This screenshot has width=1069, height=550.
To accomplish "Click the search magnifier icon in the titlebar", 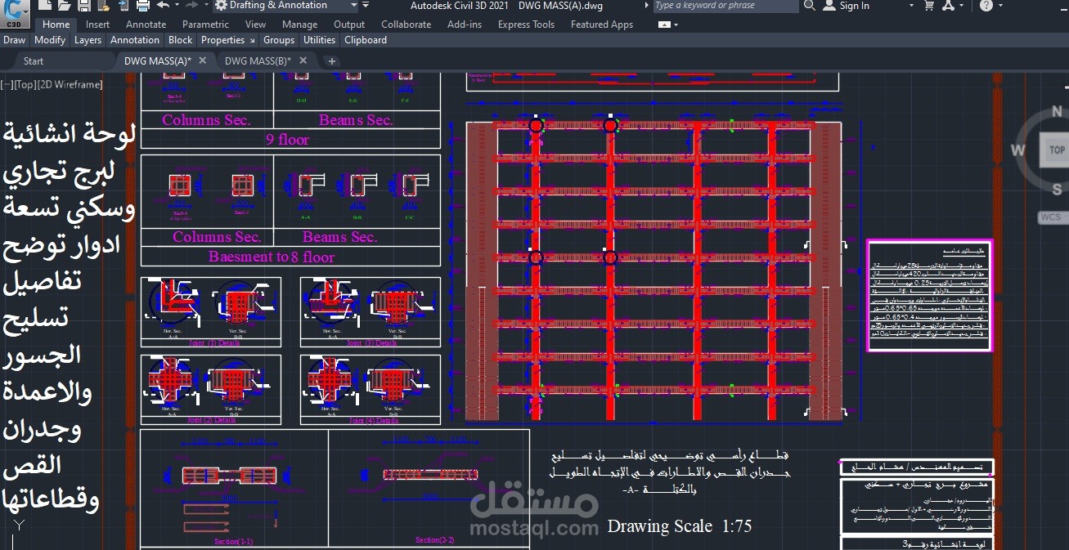I will point(808,7).
